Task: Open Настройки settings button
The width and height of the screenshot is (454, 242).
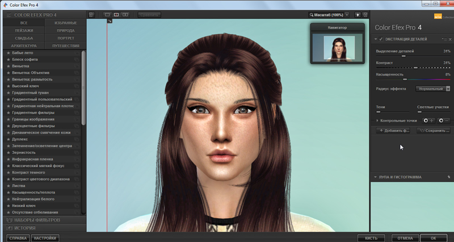Action: (x=45, y=238)
